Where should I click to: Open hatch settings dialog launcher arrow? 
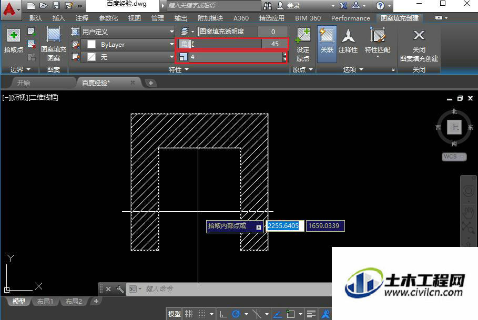click(x=393, y=70)
